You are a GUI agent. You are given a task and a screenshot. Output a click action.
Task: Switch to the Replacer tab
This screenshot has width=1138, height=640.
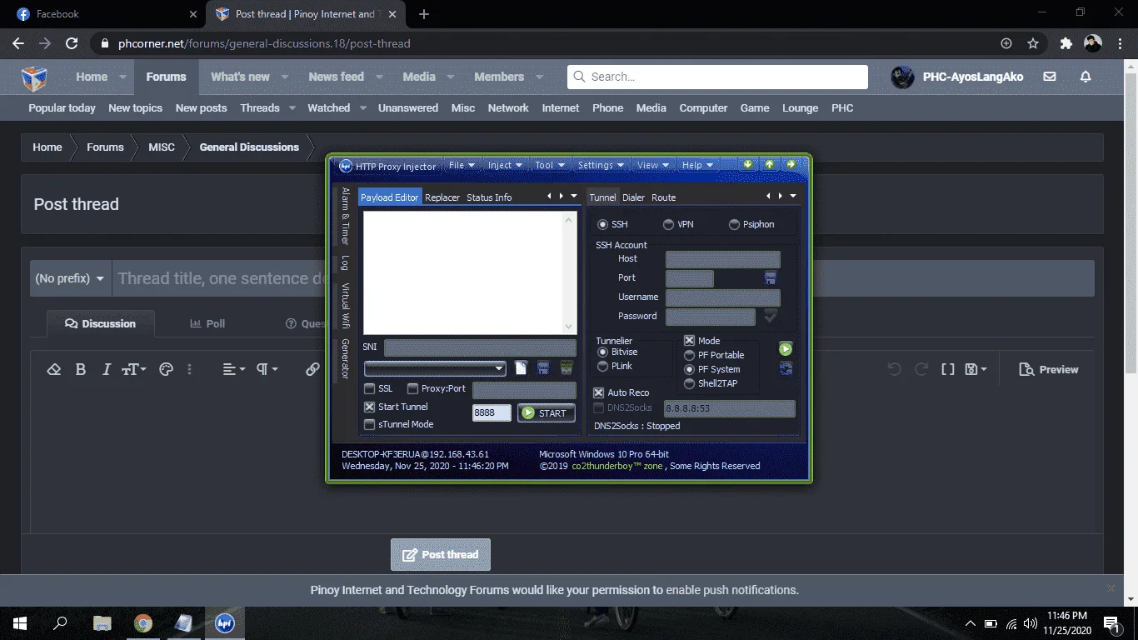[x=442, y=197]
